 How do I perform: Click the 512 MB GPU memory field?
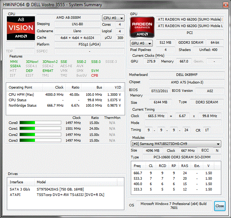point(165,43)
